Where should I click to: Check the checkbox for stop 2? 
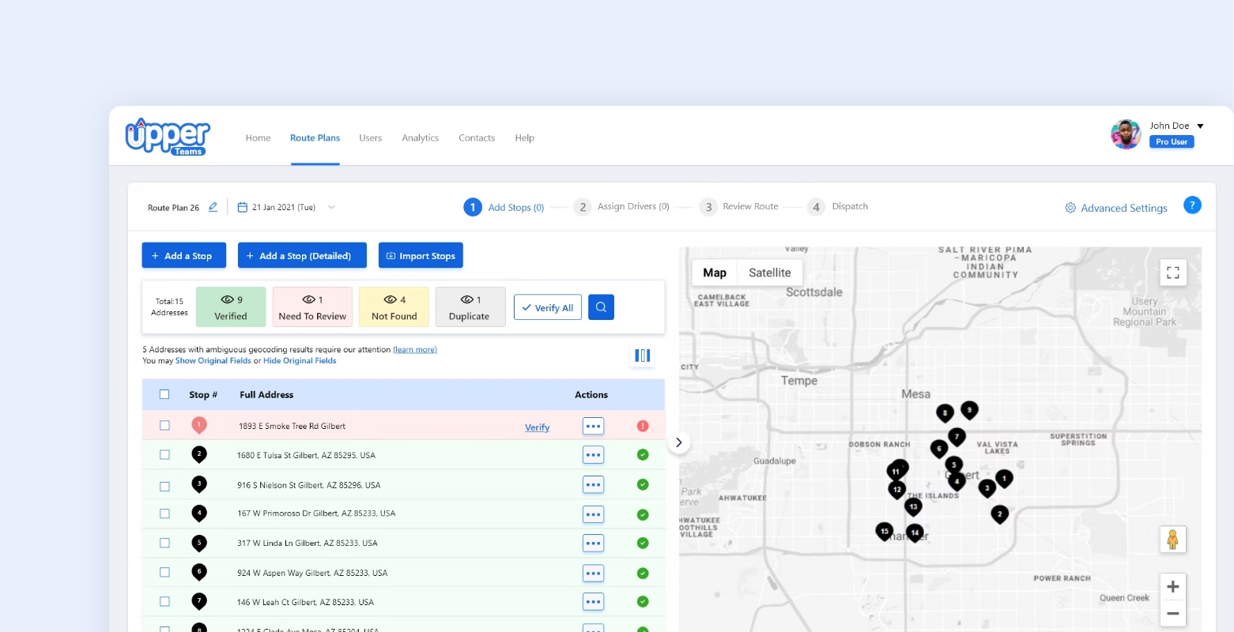click(164, 454)
